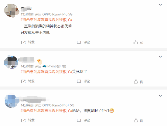Click the iPhone客户端 source link
This screenshot has height=126, width=167.
(x=54, y=66)
